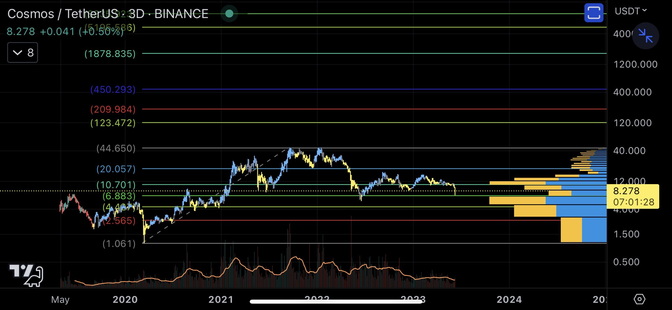Select the 6.883 green level label
Screen dimensions: 672x310
pyautogui.click(x=119, y=196)
